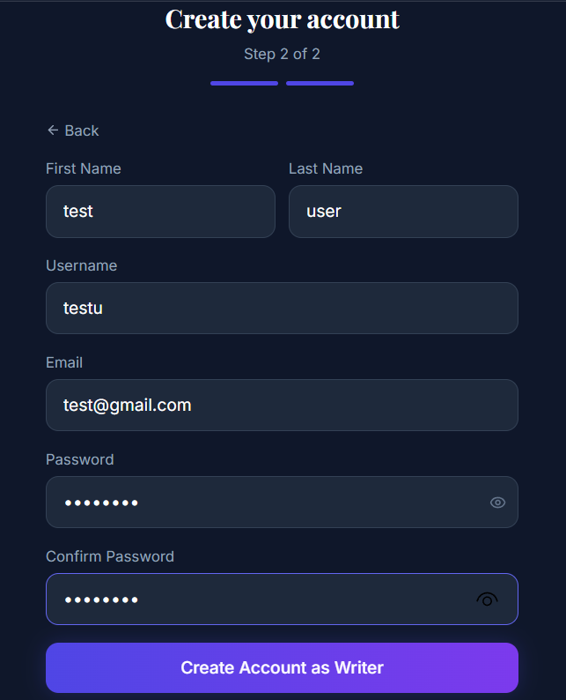The image size is (566, 700).
Task: Select the Username field with testu
Action: (x=282, y=309)
